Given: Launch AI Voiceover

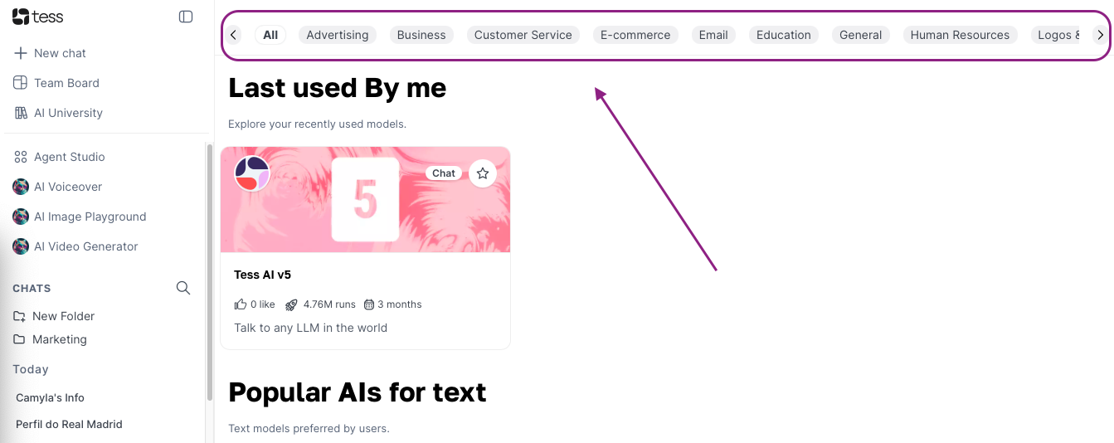Looking at the screenshot, I should pos(68,187).
